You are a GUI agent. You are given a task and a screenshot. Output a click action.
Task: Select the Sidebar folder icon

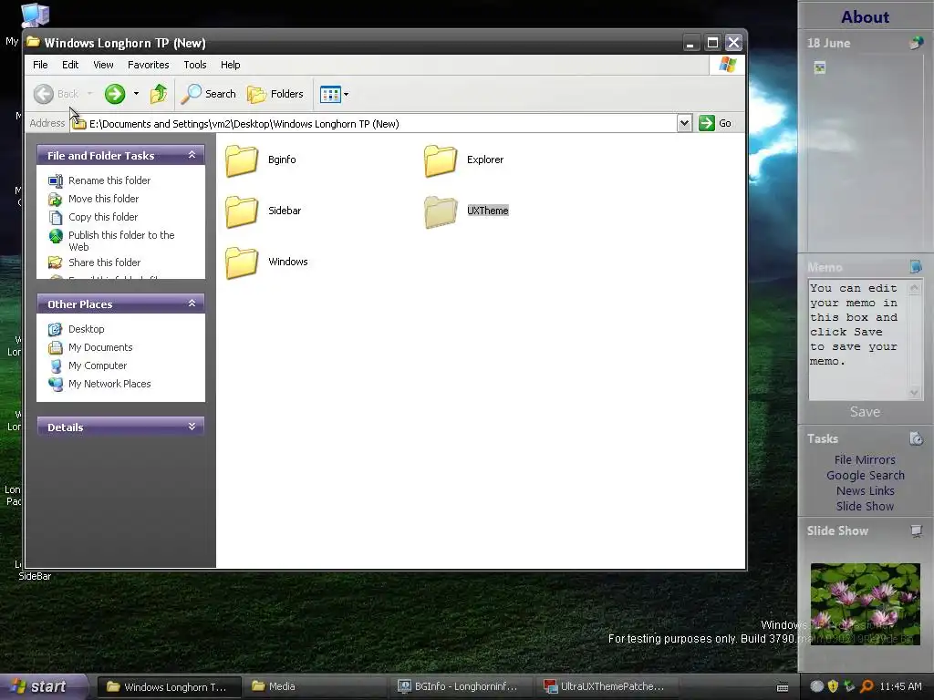(241, 211)
